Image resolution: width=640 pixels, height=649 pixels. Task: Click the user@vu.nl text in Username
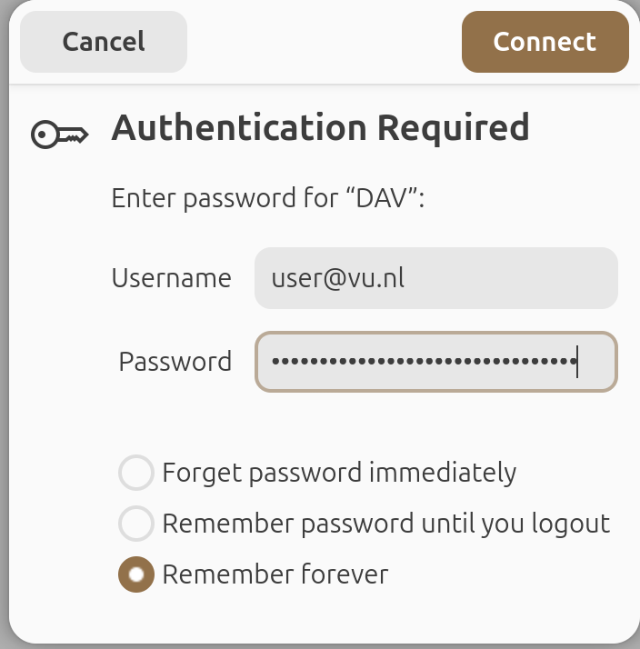tap(337, 278)
